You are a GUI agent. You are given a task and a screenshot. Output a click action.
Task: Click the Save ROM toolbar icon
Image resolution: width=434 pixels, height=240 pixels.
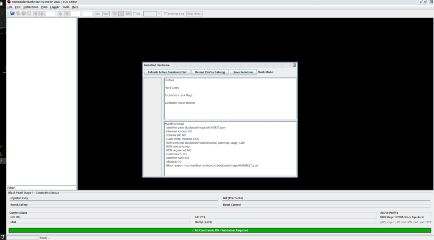pos(18,14)
